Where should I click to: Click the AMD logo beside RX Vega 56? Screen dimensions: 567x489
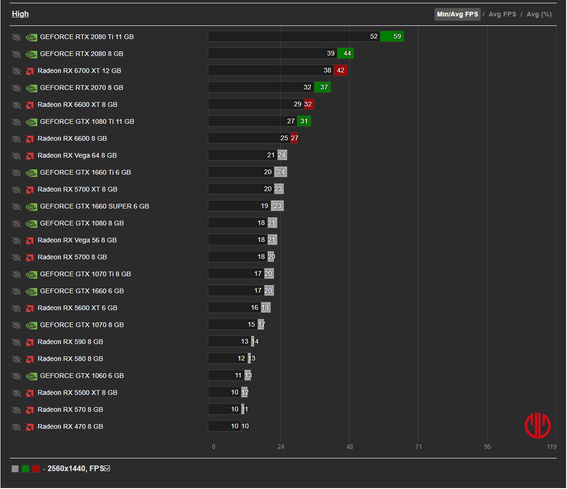[x=30, y=240]
